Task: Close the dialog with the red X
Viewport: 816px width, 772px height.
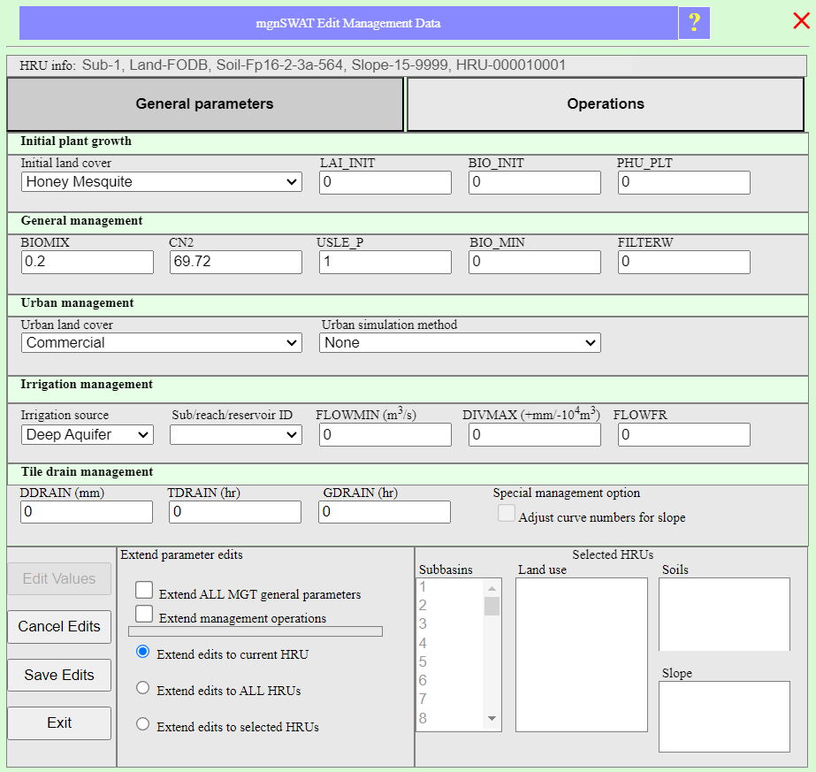Action: click(802, 21)
